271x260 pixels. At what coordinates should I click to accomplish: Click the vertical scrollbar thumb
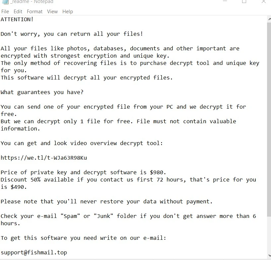click(269, 119)
